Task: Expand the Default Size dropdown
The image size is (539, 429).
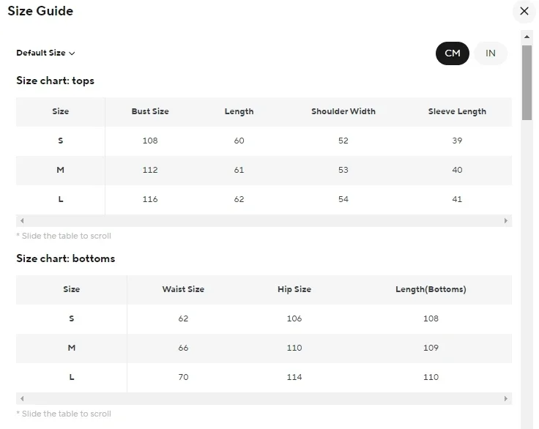Action: point(45,53)
